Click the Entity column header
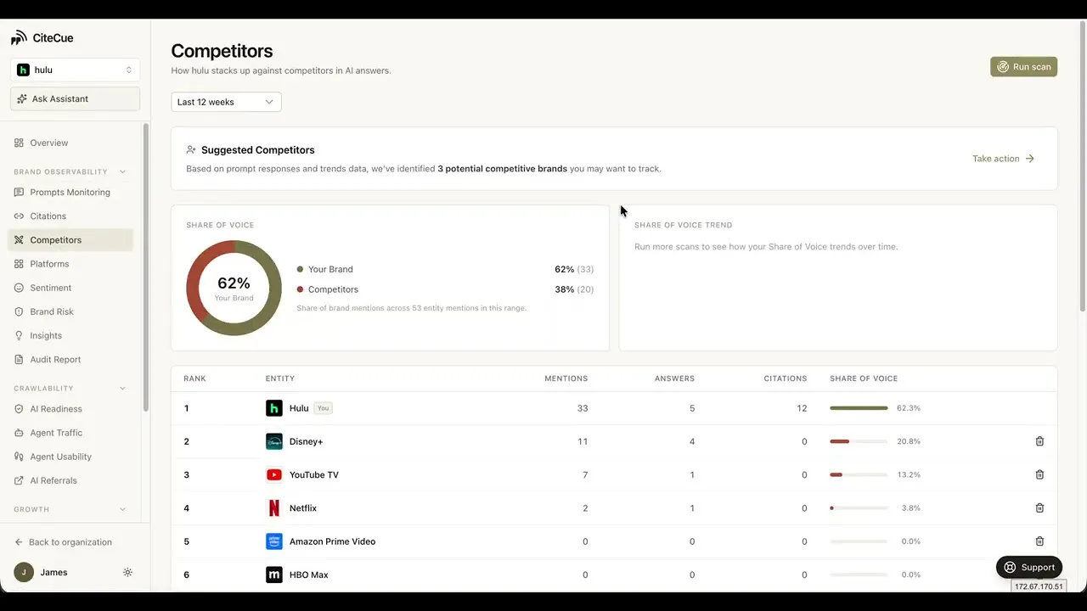The height and width of the screenshot is (611, 1087). coord(280,378)
